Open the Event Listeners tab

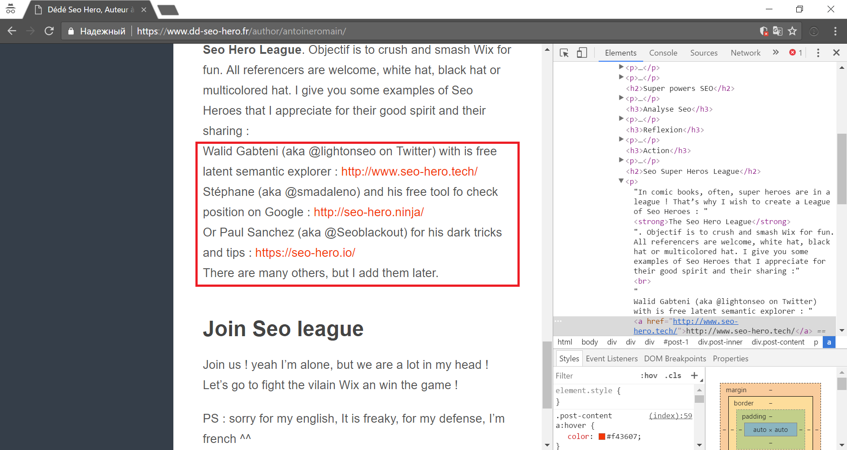point(611,359)
